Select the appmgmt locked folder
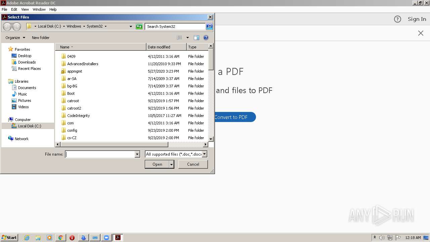Viewport: 430px width, 242px height. tap(75, 71)
